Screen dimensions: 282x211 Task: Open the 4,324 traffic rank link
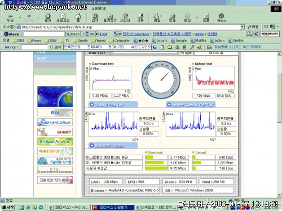click(103, 34)
